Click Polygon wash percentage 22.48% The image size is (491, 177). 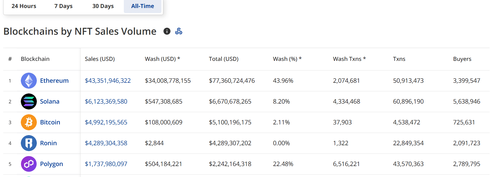pyautogui.click(x=283, y=164)
